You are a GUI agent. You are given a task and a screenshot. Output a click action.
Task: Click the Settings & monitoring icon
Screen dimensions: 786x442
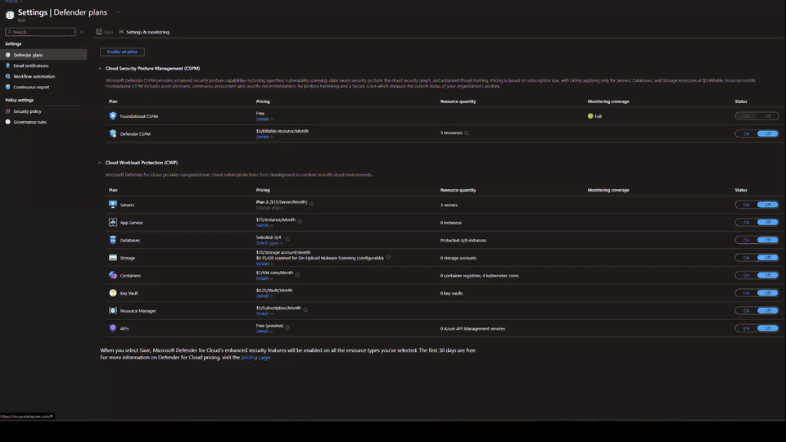point(121,32)
